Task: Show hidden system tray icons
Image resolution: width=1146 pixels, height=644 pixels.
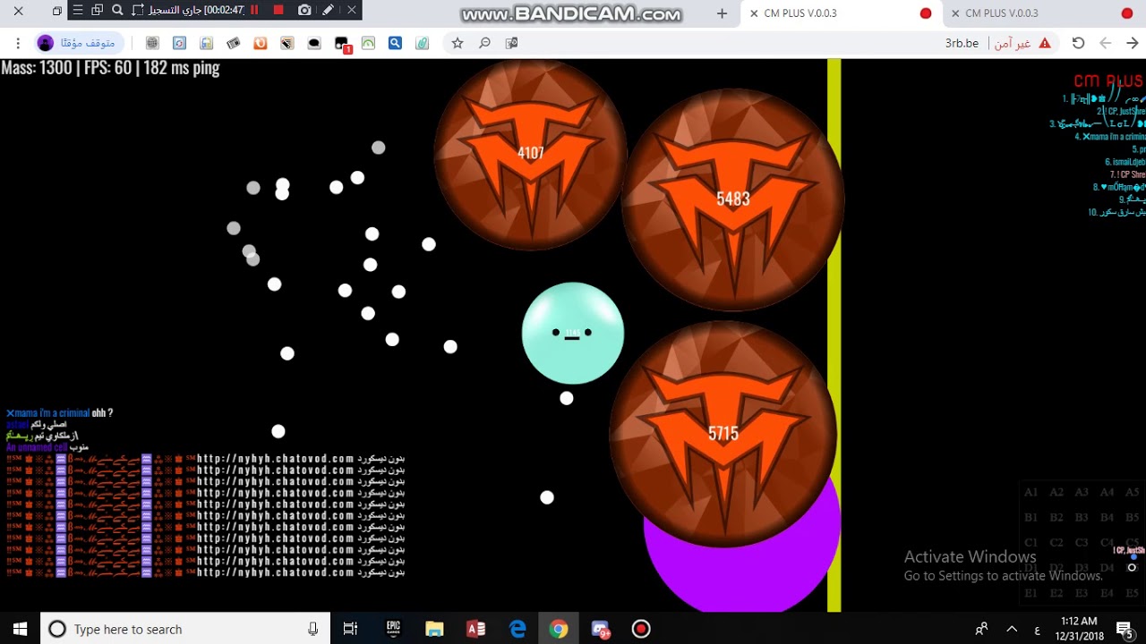Action: click(x=1012, y=629)
